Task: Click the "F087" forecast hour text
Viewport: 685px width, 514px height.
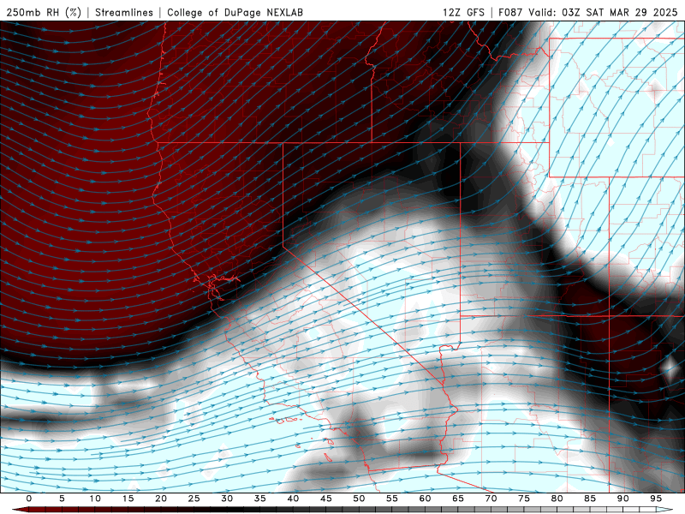Action: point(510,12)
